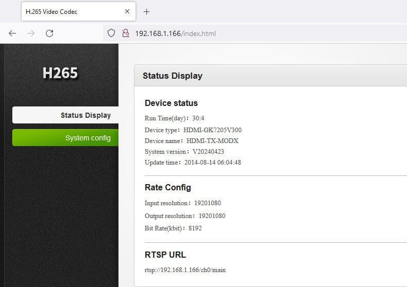Screen dimensions: 407x287
Task: Click the Device status heading
Action: click(171, 103)
